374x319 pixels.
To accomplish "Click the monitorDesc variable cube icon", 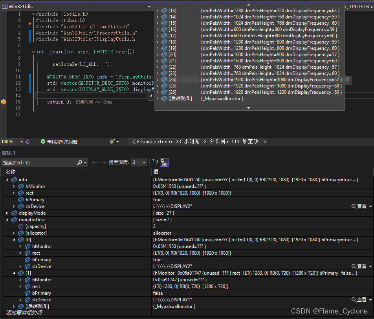I will click(14, 220).
